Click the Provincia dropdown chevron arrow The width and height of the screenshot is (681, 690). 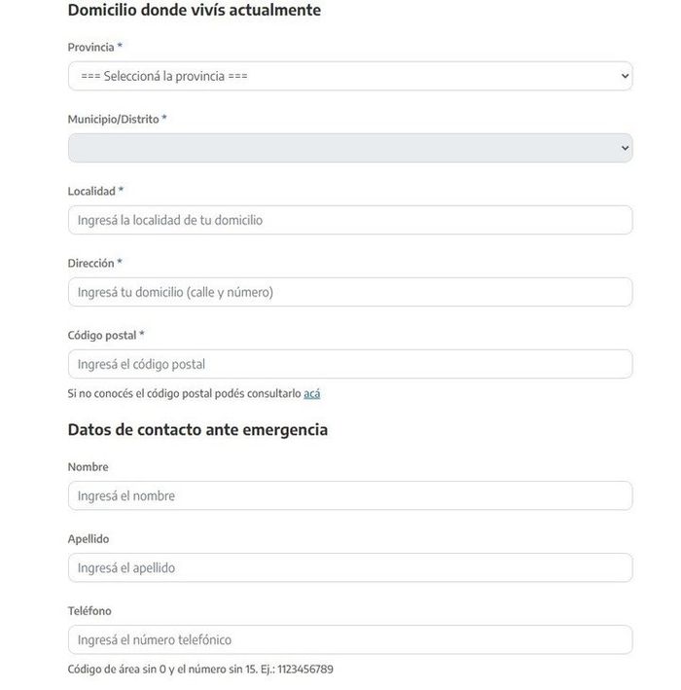pos(625,76)
